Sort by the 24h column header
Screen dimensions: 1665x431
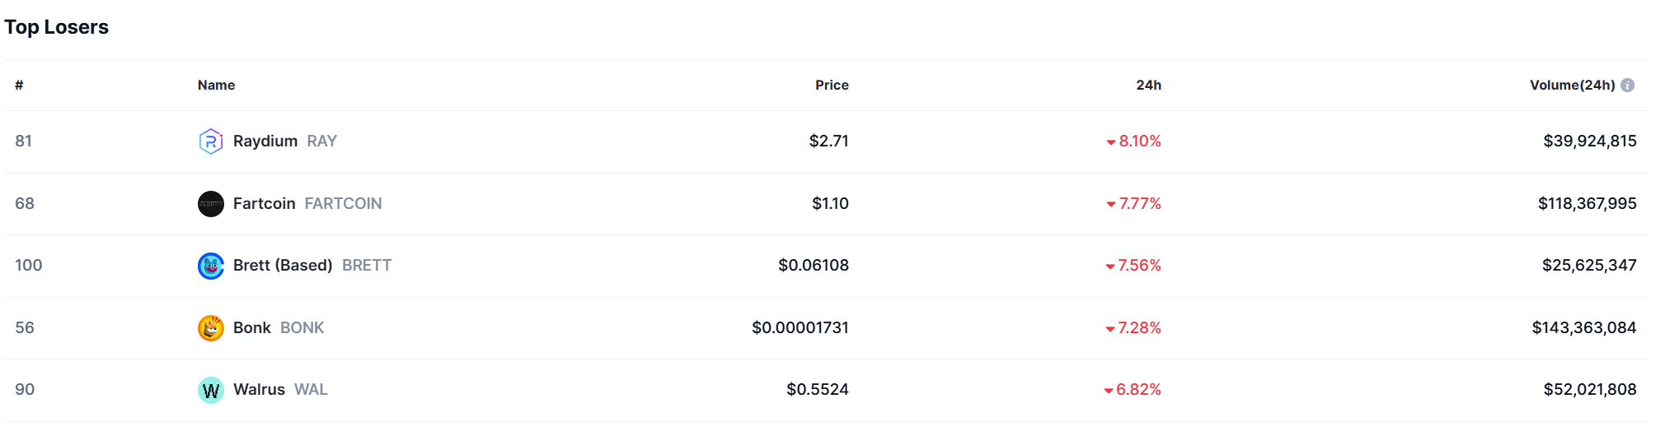(x=1148, y=86)
